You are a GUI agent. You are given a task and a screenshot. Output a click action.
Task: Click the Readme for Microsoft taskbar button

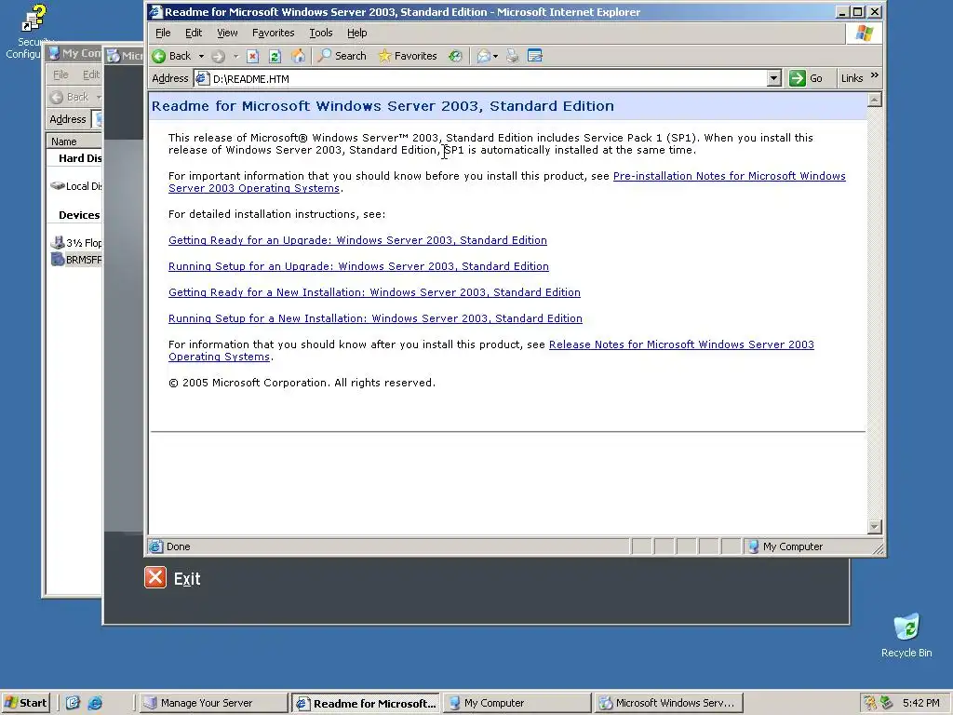click(365, 703)
